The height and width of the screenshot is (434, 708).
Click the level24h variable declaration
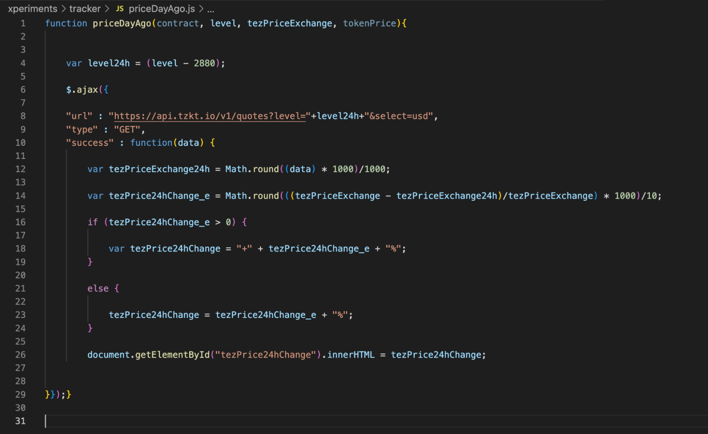tap(109, 63)
